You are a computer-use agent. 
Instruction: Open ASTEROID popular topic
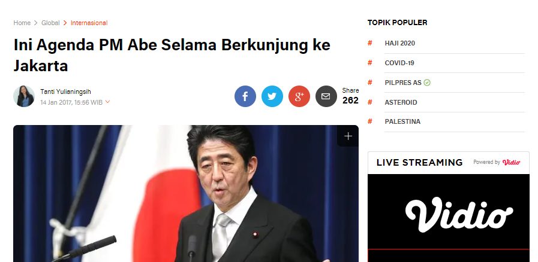pyautogui.click(x=401, y=102)
